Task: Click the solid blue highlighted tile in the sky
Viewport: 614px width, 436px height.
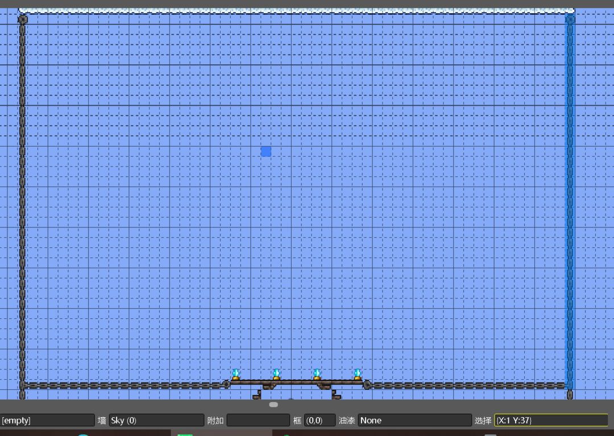Action: 266,151
